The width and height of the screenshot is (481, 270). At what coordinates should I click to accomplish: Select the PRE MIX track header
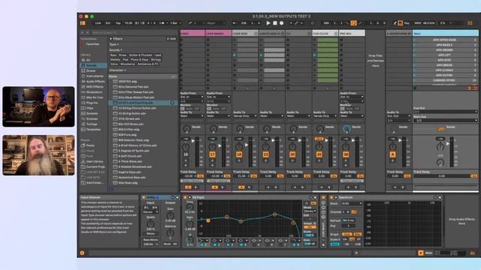coord(352,33)
